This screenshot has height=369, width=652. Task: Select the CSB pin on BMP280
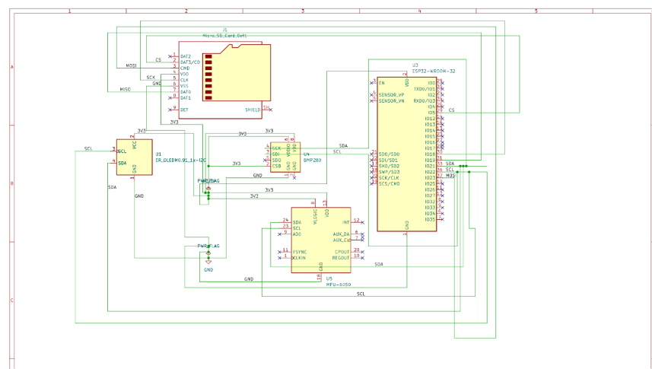pyautogui.click(x=276, y=166)
